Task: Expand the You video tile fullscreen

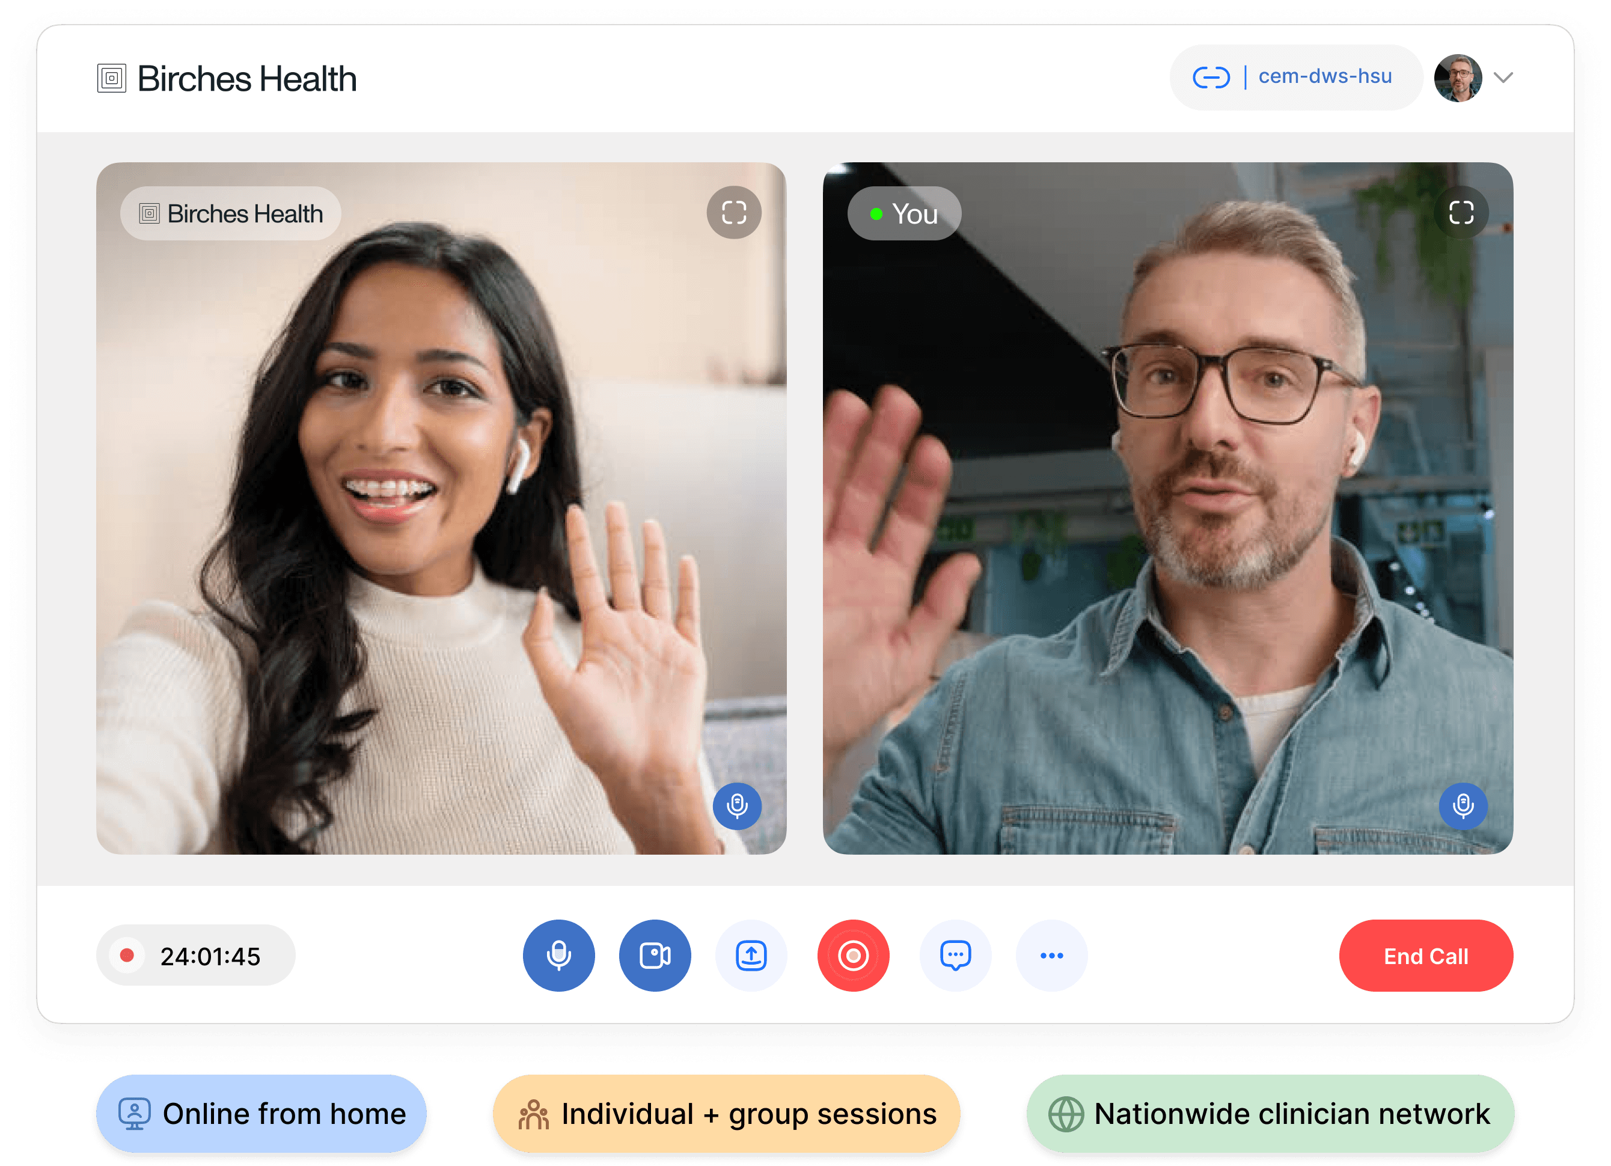Action: pyautogui.click(x=1460, y=212)
